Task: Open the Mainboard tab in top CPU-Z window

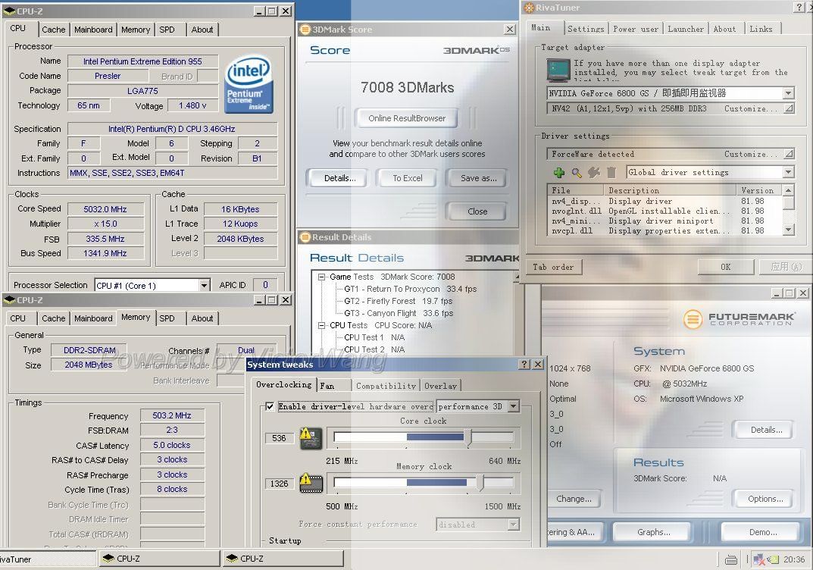Action: point(93,30)
